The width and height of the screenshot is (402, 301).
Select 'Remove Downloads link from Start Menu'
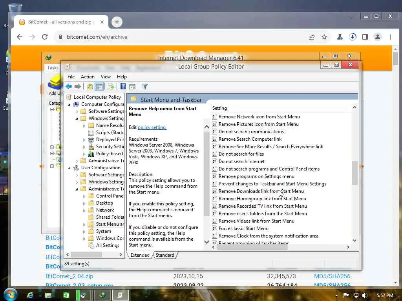(x=261, y=191)
